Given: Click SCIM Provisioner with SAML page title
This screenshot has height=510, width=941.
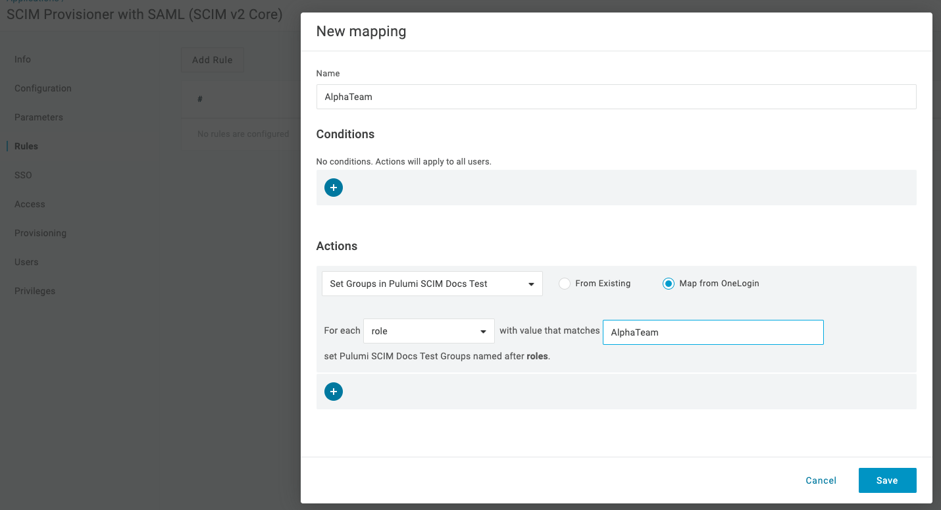Looking at the screenshot, I should [145, 14].
